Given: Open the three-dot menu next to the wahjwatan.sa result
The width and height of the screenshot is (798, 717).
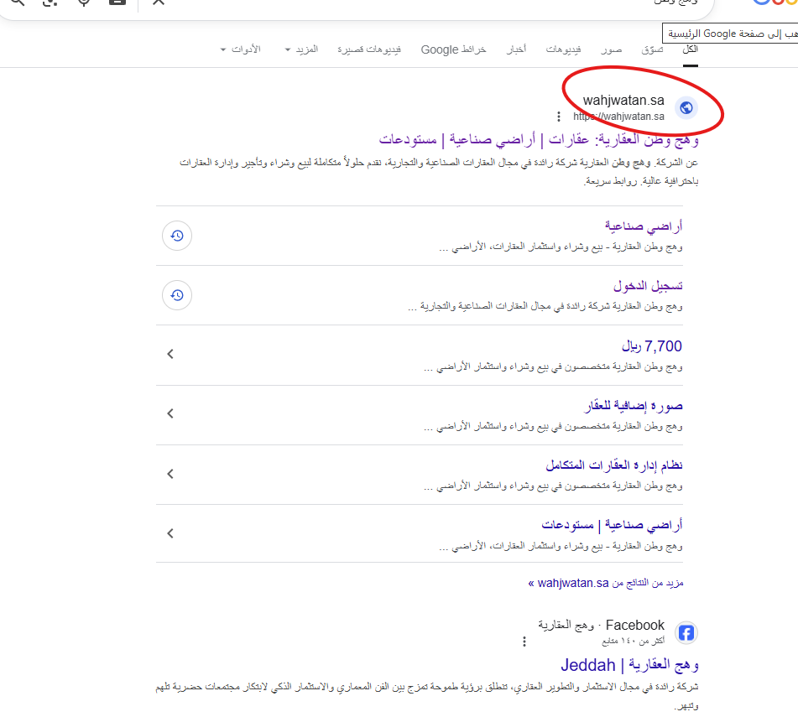Looking at the screenshot, I should [x=559, y=117].
